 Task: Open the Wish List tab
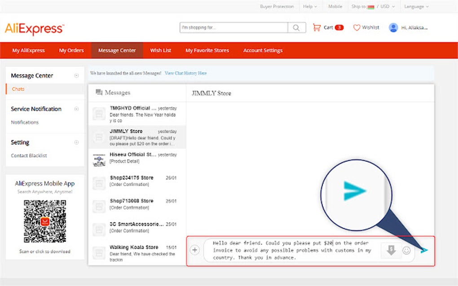(160, 51)
